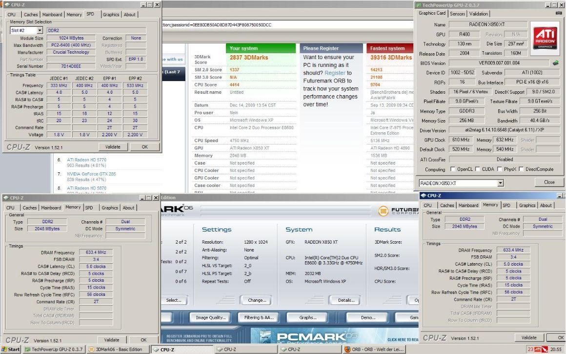Switch to 3DMark06 Basic Edition via the taskbar
The width and height of the screenshot is (566, 354).
coord(118,349)
